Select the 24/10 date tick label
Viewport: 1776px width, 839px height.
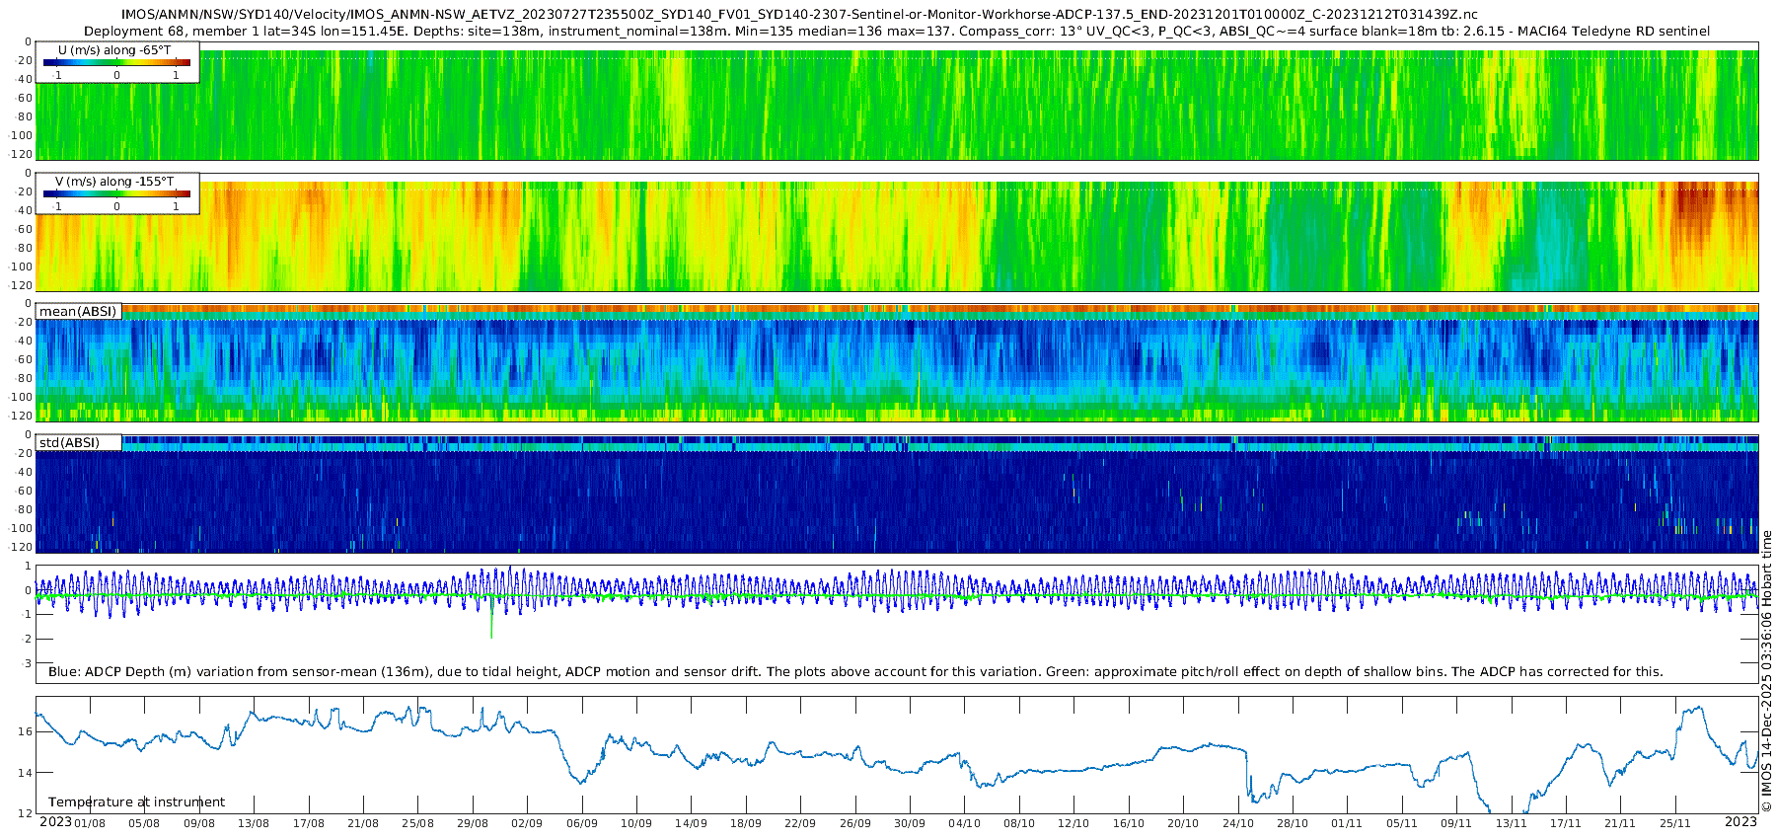pyautogui.click(x=1237, y=823)
